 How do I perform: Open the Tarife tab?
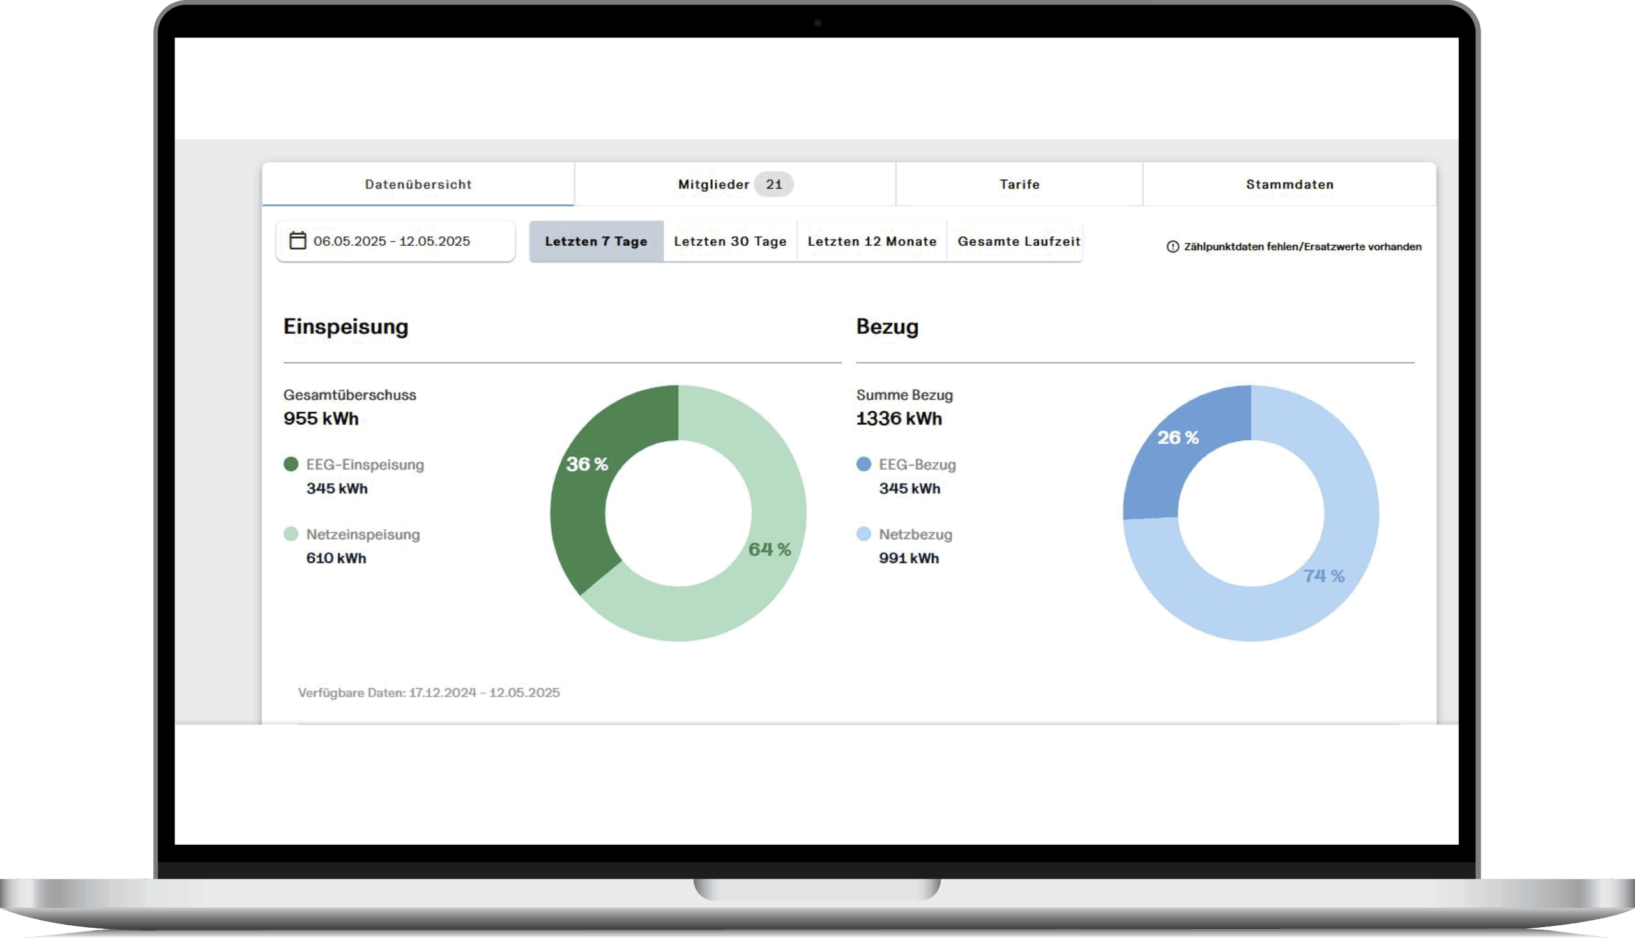click(1019, 185)
